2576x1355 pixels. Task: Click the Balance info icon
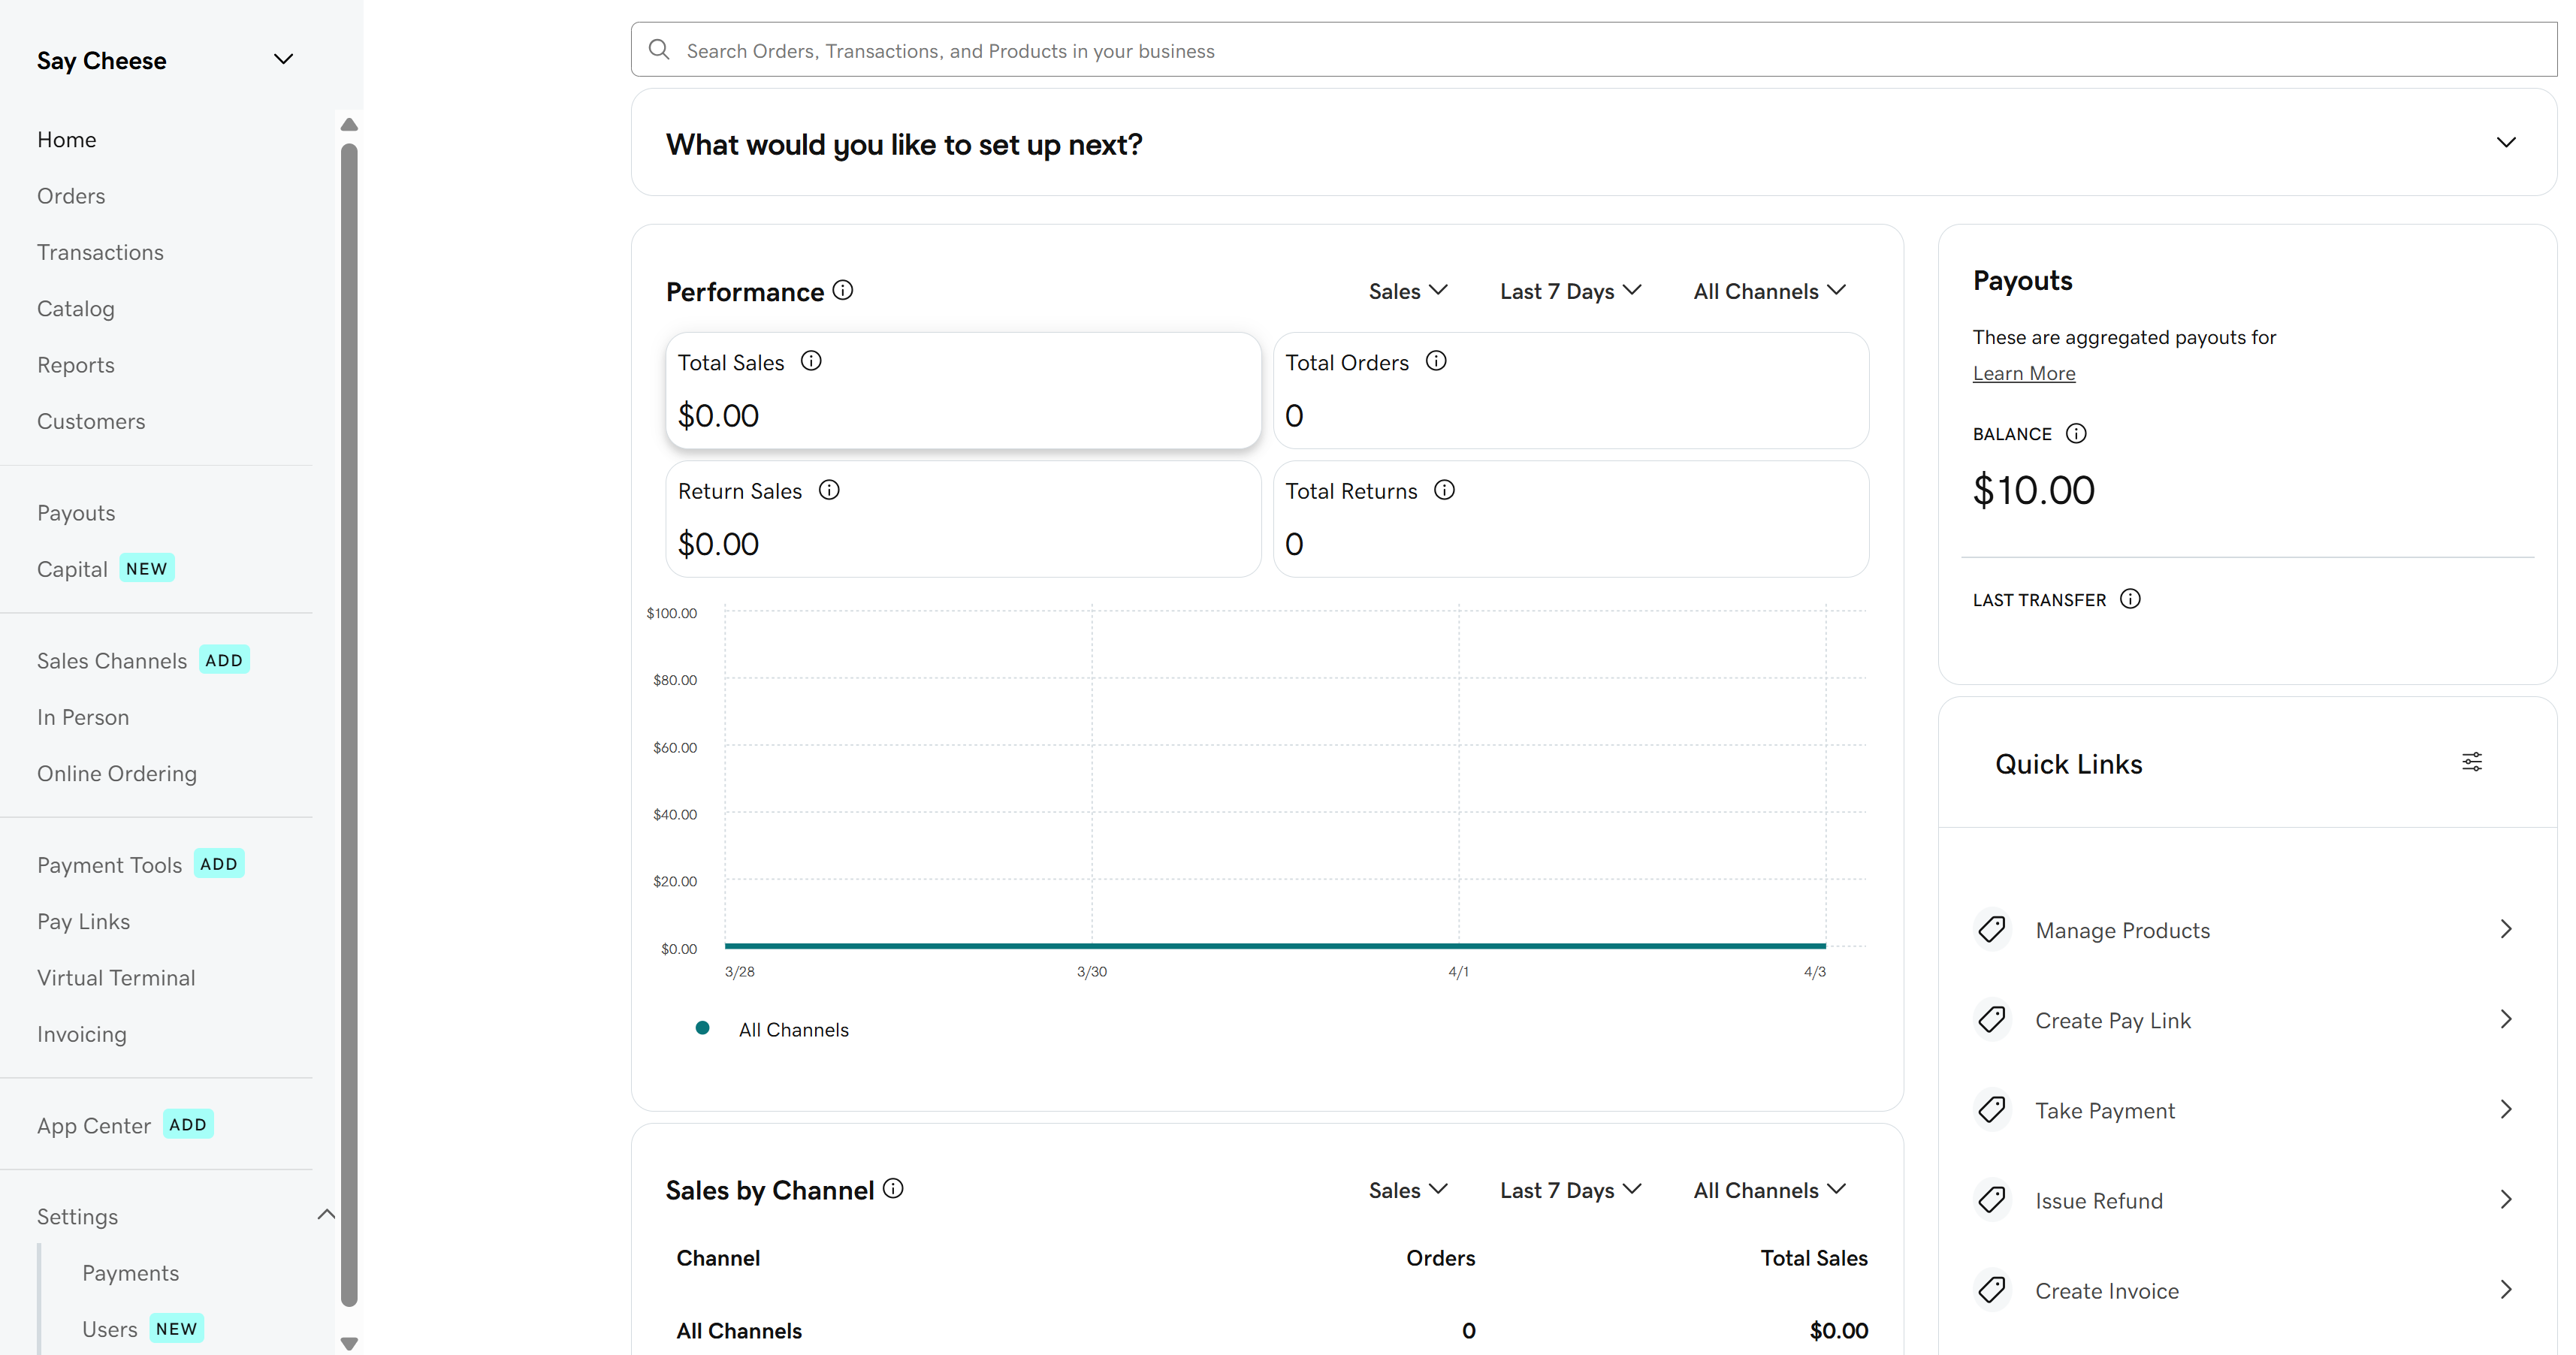point(2076,433)
